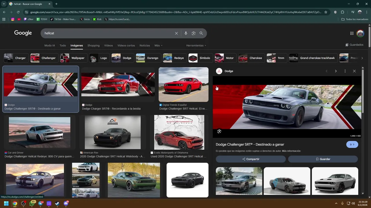Click the Compartir button
371x208 pixels.
pos(251,159)
